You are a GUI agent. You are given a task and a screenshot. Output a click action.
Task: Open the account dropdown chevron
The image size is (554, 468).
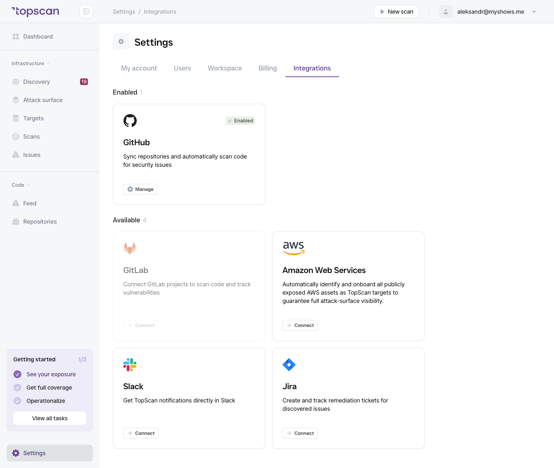click(x=534, y=12)
